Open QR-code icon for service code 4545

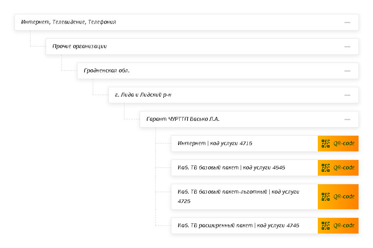[x=325, y=168]
